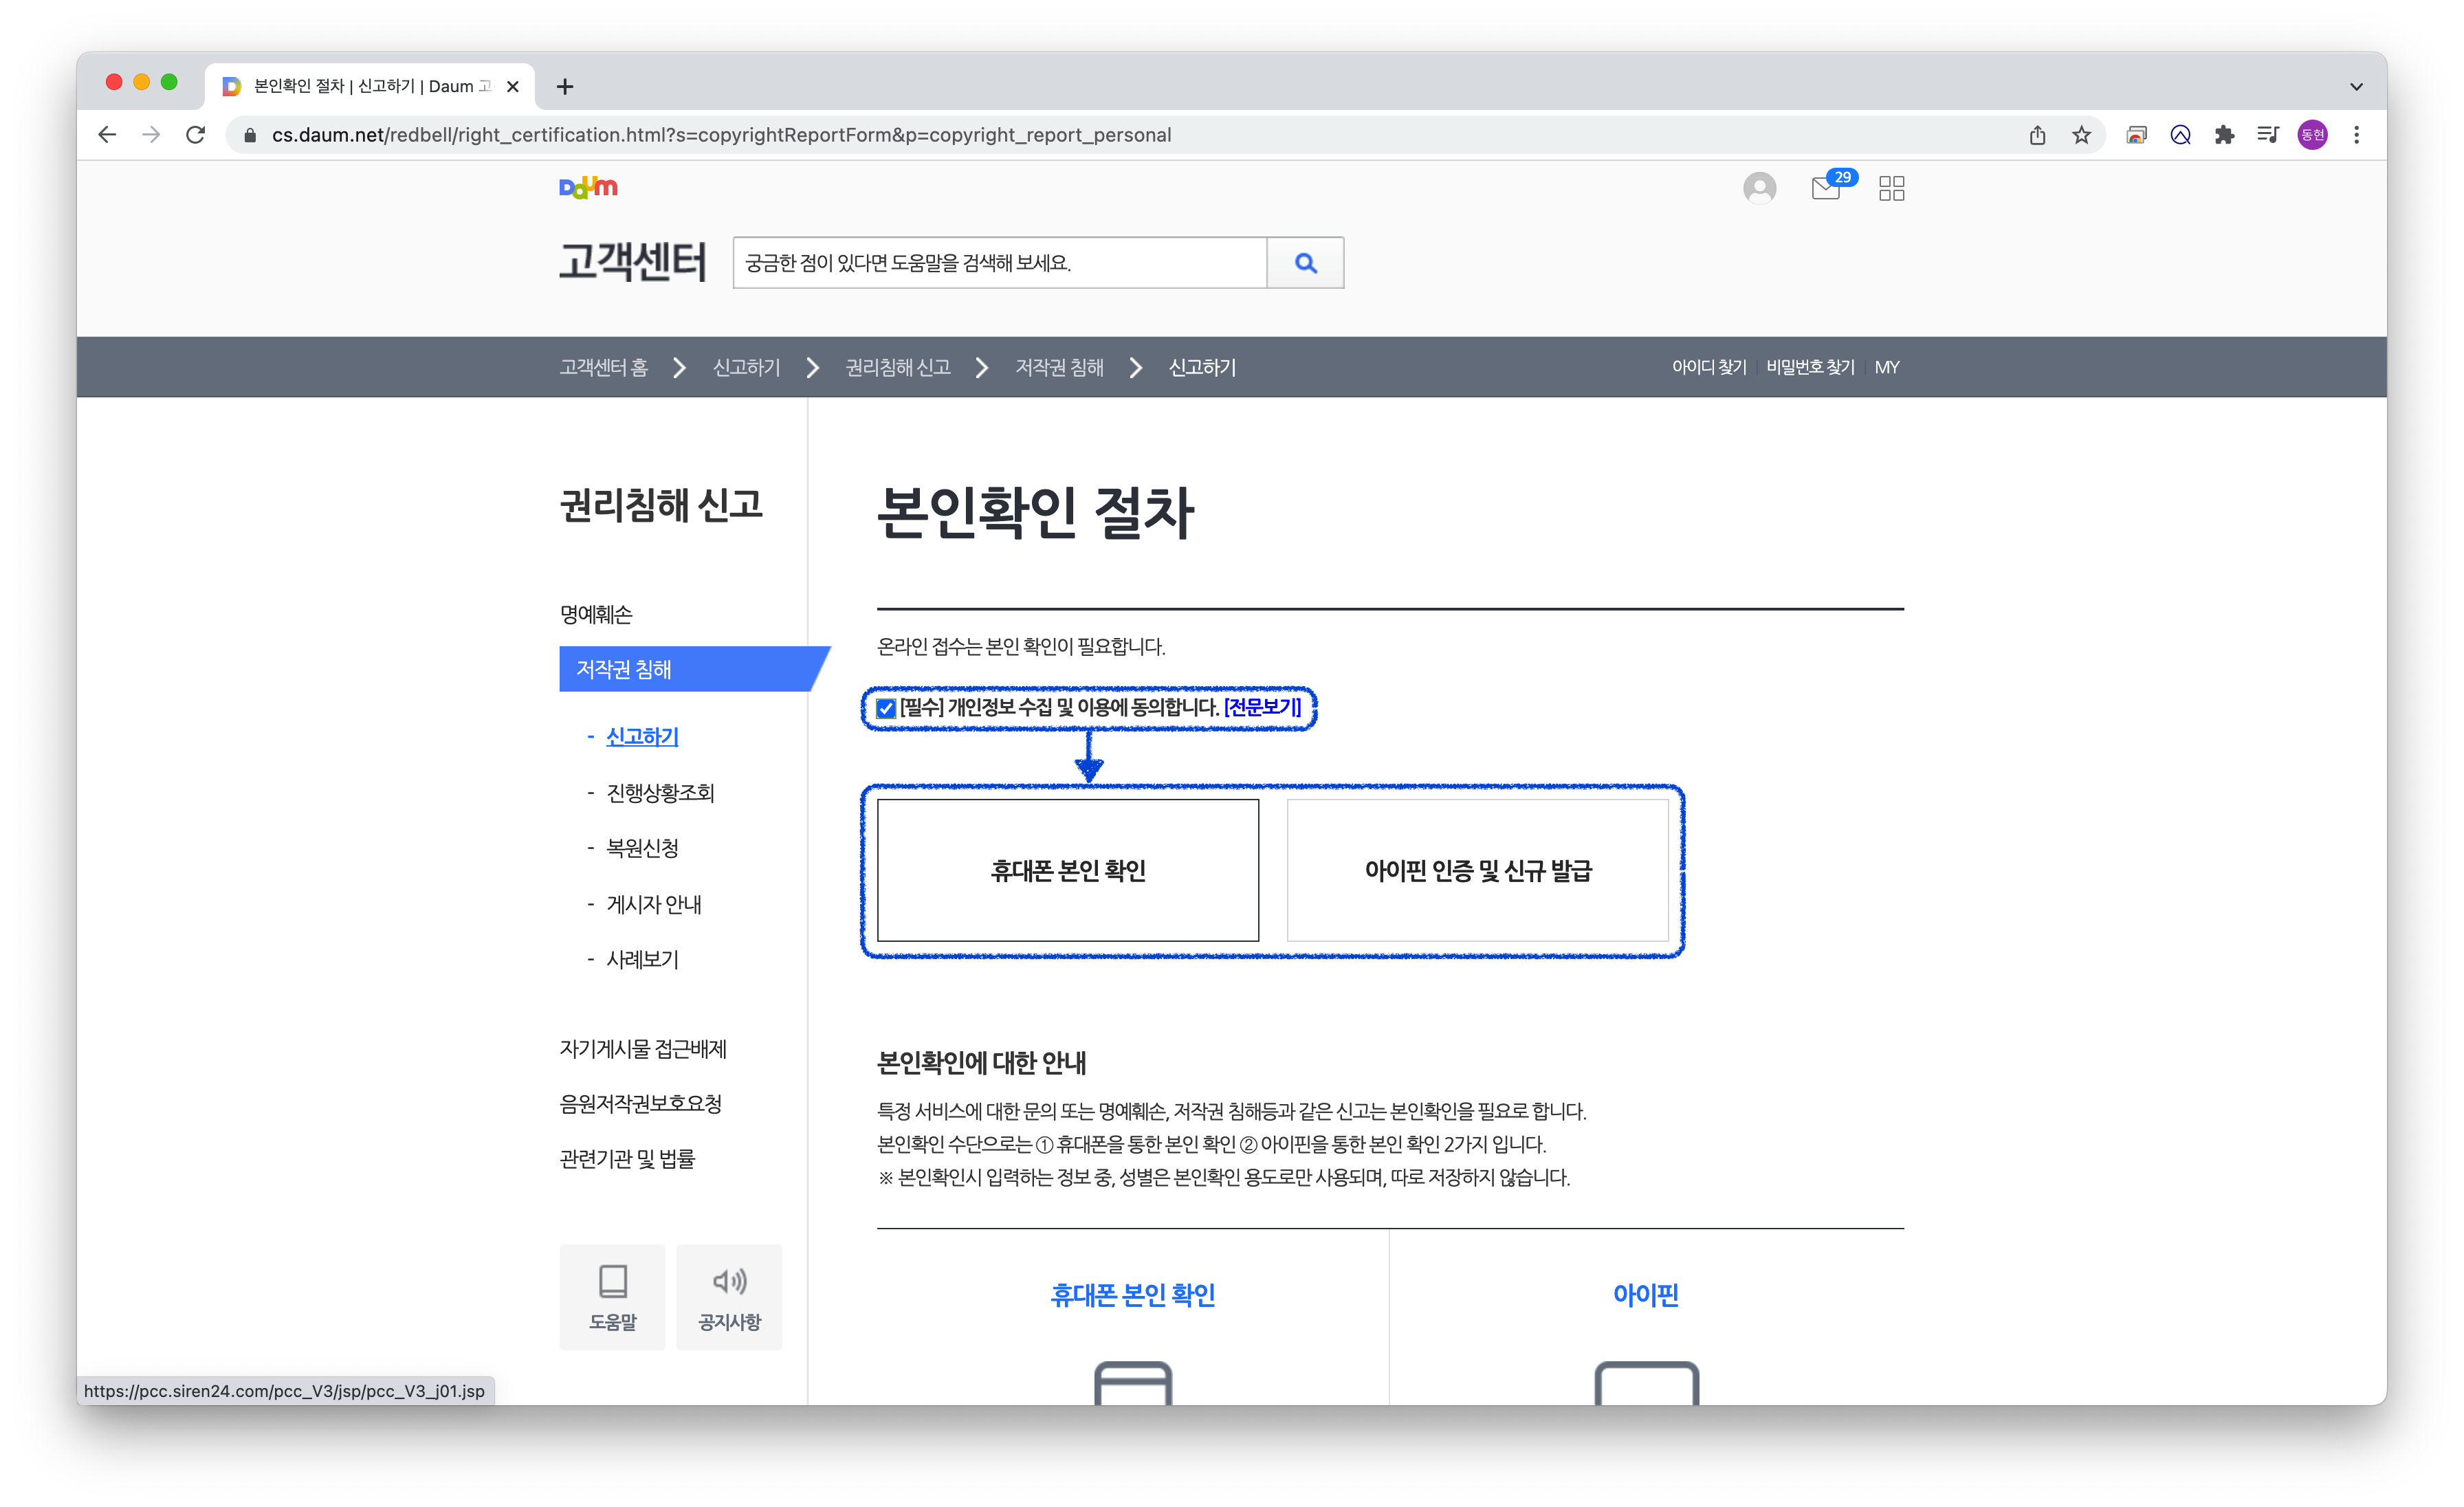Open the 도움말 book icon button
The height and width of the screenshot is (1507, 2464).
click(612, 1297)
